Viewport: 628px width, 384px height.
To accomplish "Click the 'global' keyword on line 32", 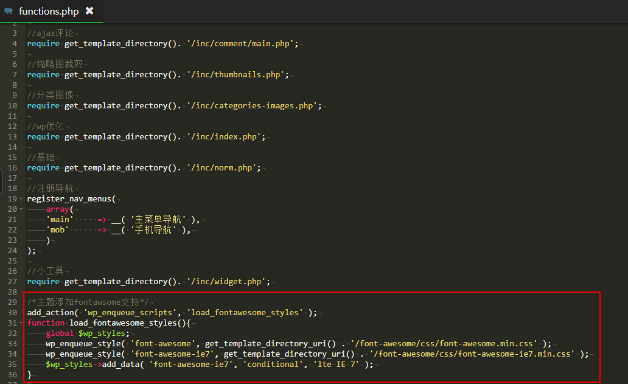I will coord(60,333).
